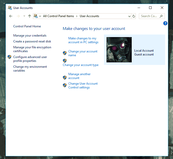Image resolution: width=173 pixels, height=159 pixels.
Task: Open Manage your credentials
Action: coord(30,36)
